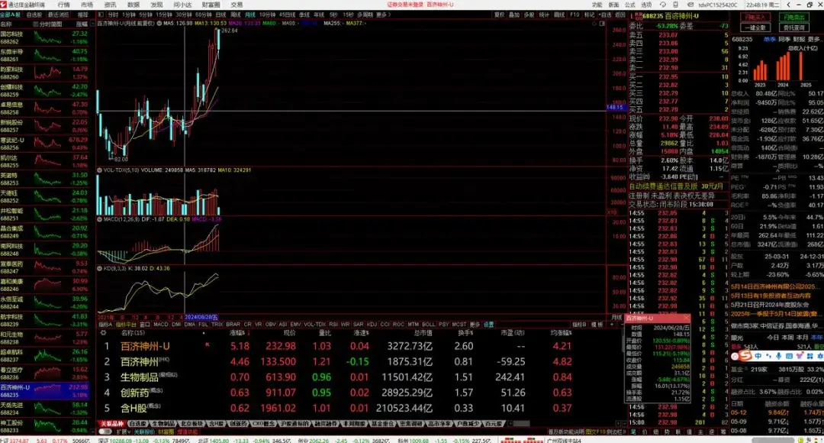The width and height of the screenshot is (824, 443).
Task: Click the headset support icon in title bar
Action: (x=663, y=5)
